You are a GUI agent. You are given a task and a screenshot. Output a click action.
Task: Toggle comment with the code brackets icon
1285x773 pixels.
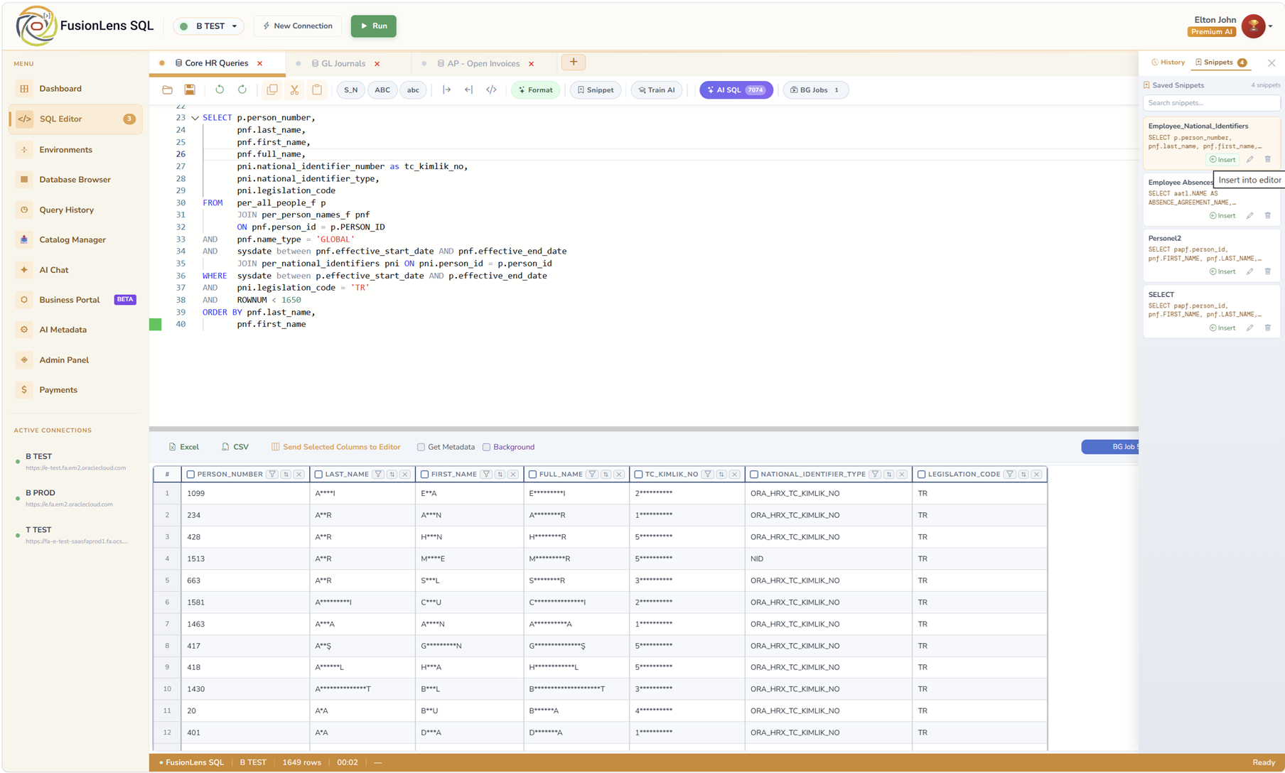(x=491, y=90)
